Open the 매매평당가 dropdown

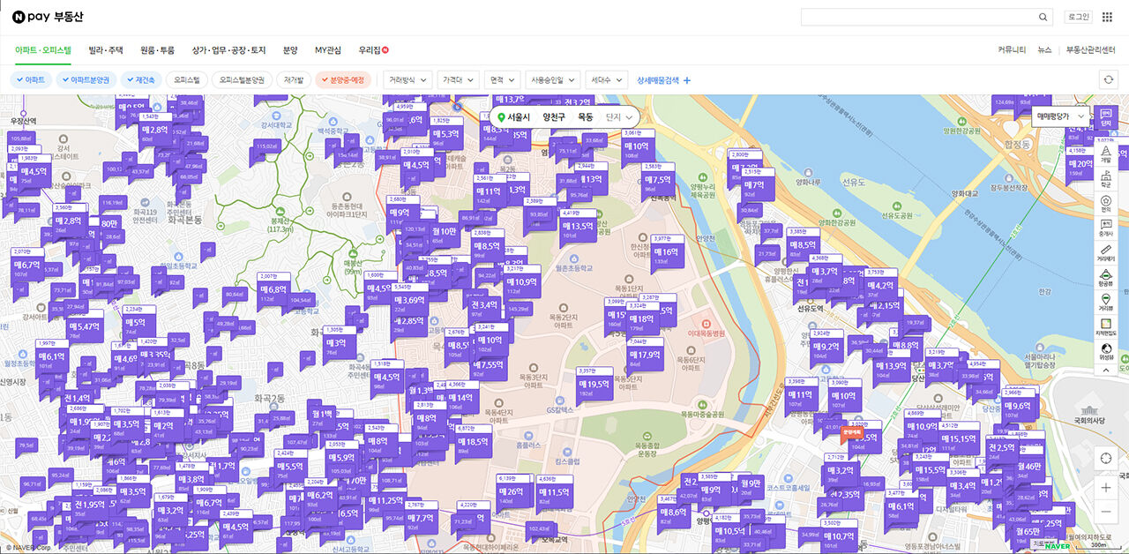point(1061,116)
